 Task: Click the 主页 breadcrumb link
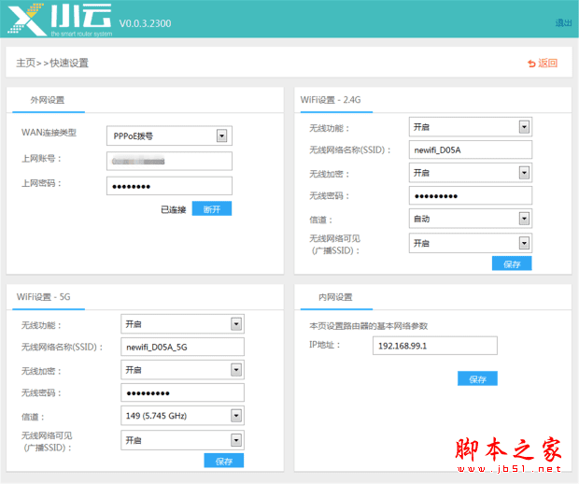point(25,64)
